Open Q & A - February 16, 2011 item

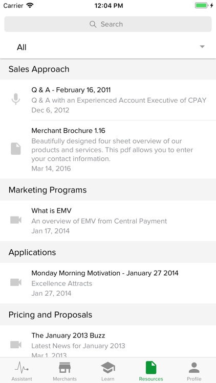[108, 100]
